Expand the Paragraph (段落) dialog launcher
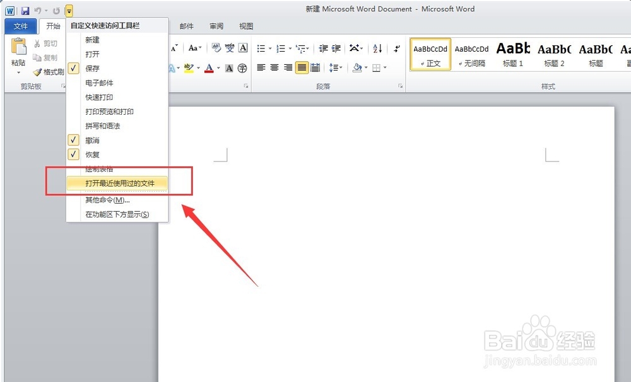Image resolution: width=631 pixels, height=382 pixels. click(x=401, y=86)
